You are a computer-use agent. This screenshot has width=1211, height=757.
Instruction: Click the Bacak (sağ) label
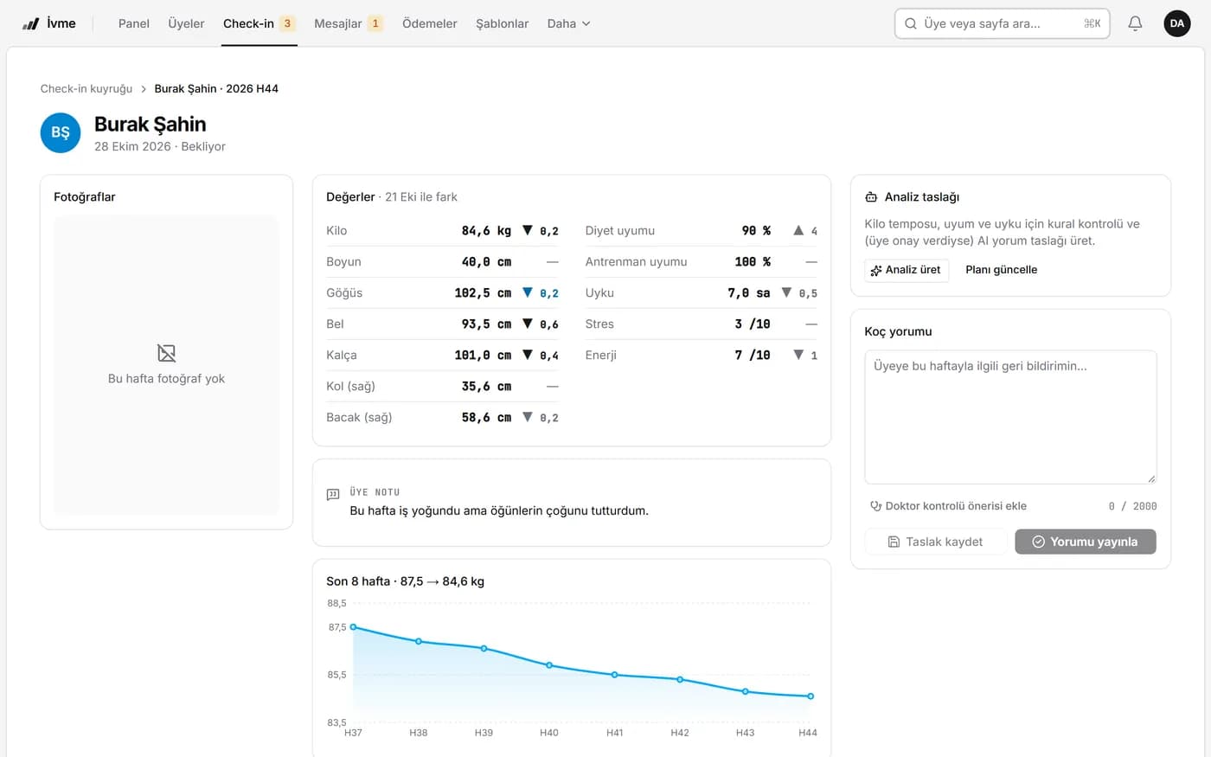click(359, 418)
